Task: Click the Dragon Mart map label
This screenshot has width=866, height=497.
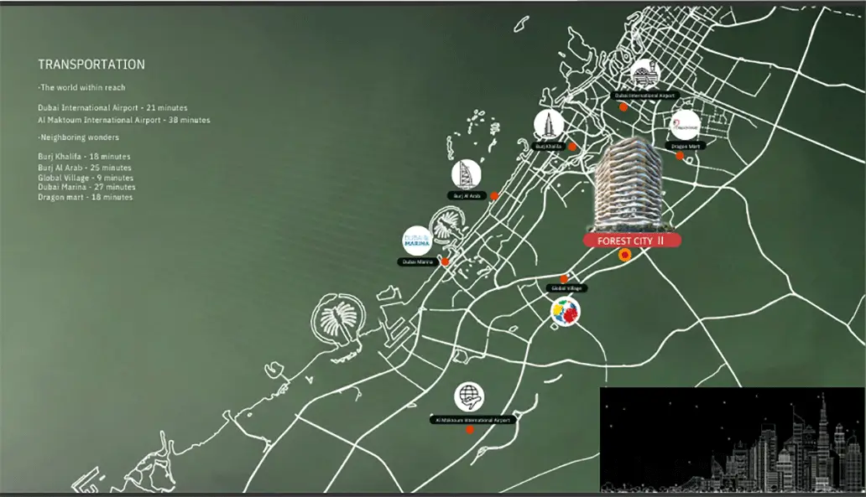Action: coord(686,146)
